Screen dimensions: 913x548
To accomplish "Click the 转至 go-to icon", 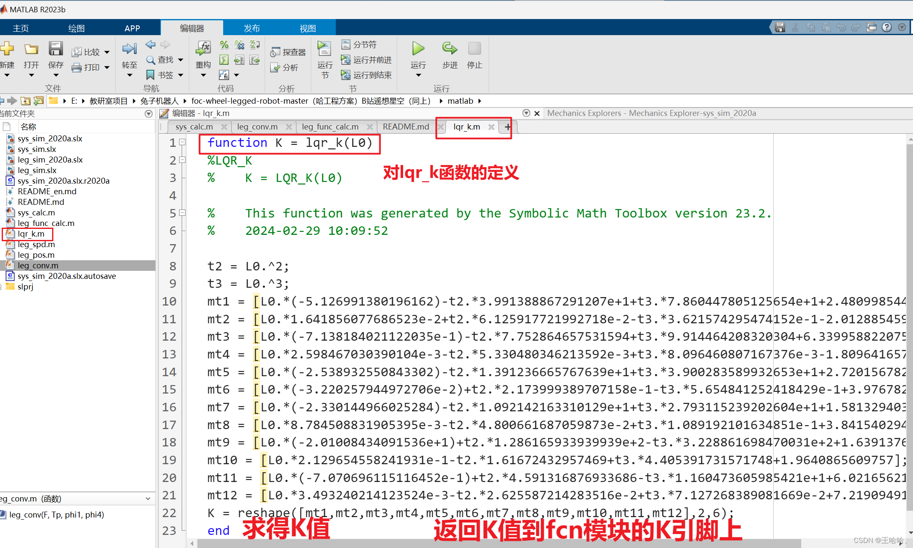I will (x=129, y=49).
